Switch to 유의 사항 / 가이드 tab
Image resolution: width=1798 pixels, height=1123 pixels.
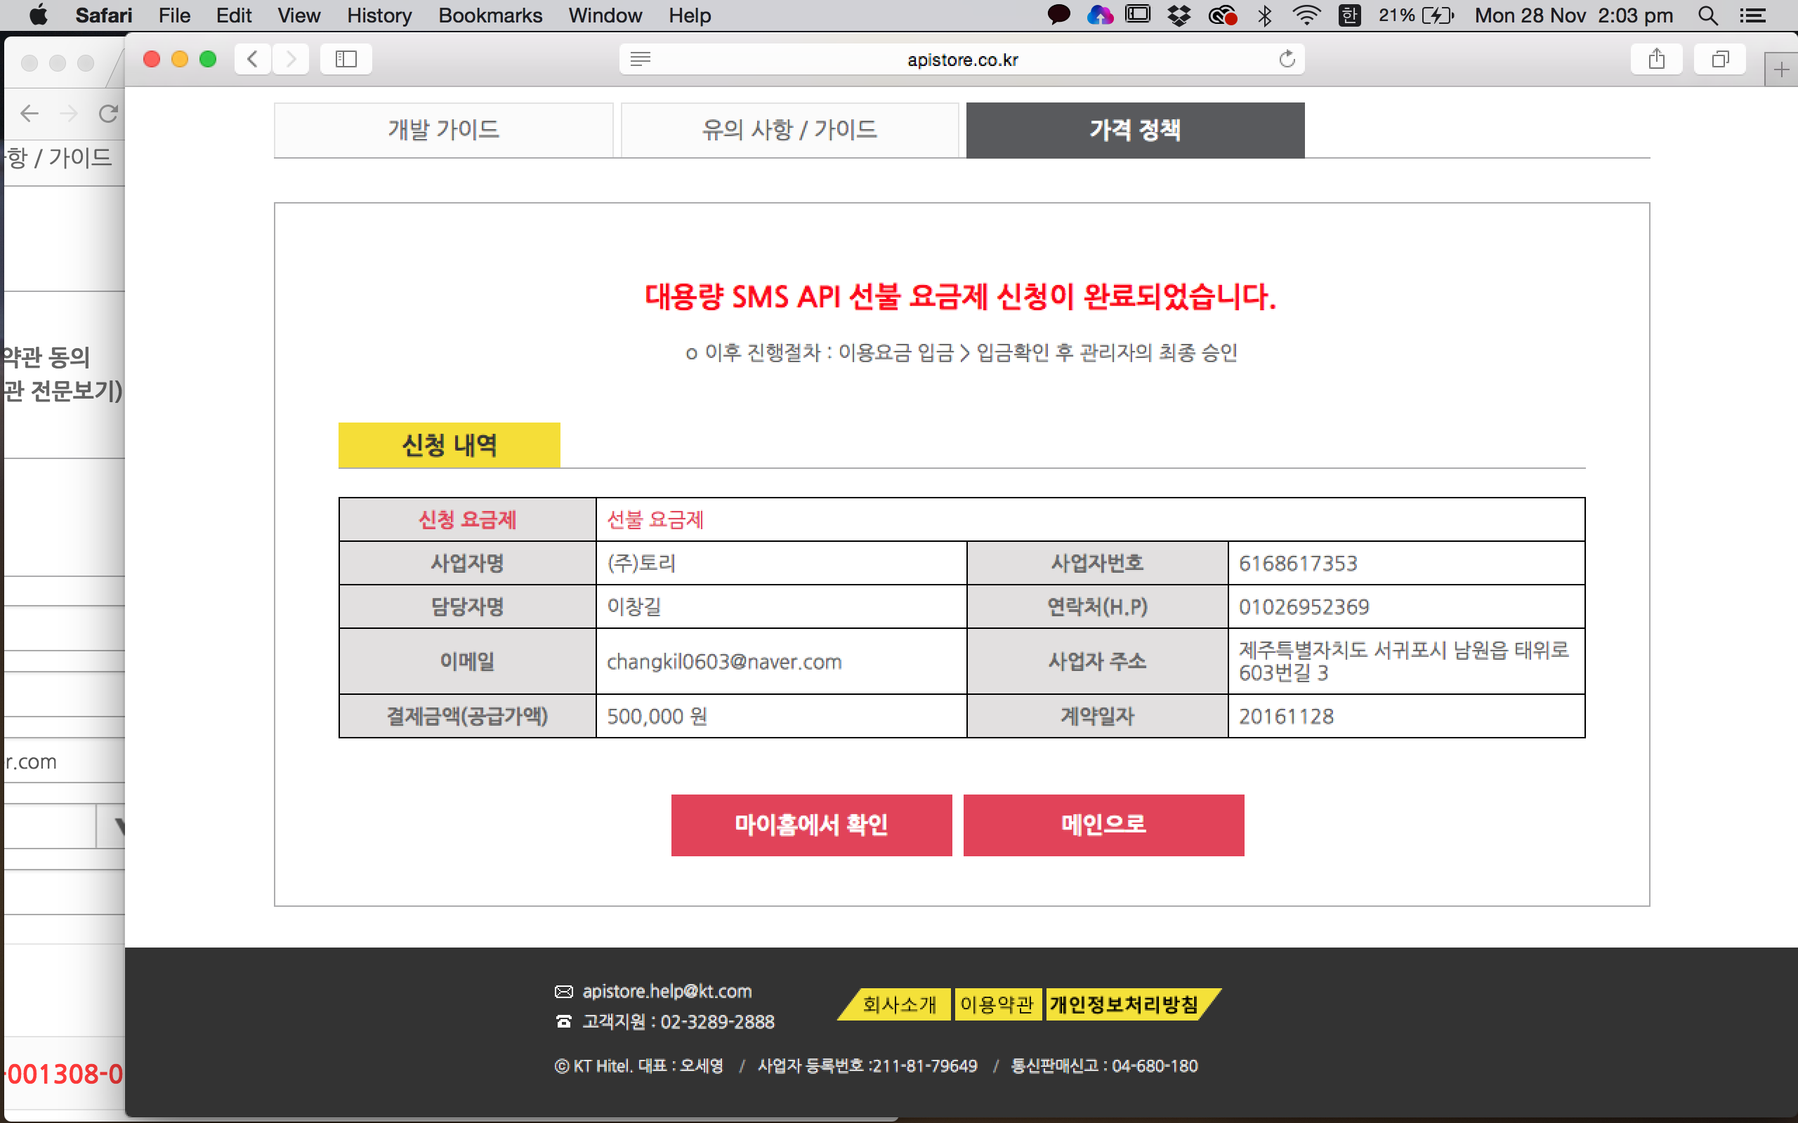click(x=789, y=130)
